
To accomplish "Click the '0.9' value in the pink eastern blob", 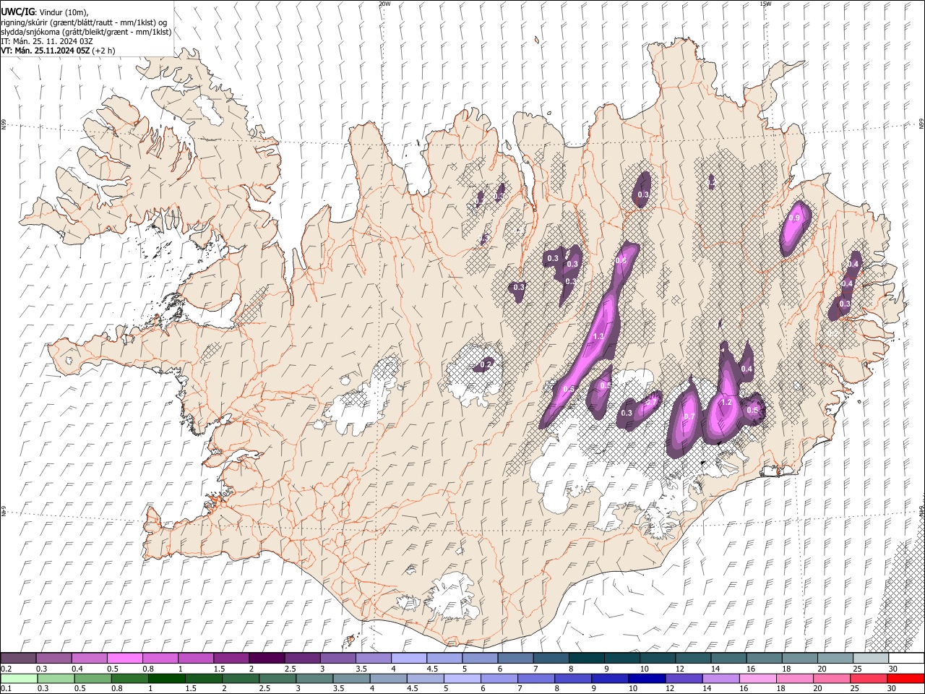I will tap(795, 218).
